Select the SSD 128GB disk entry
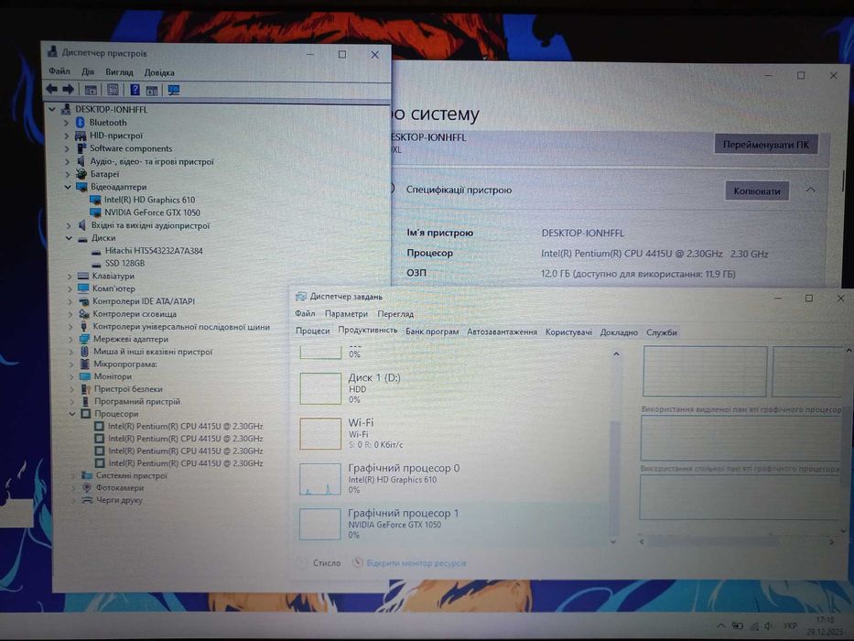854x641 pixels. click(124, 264)
